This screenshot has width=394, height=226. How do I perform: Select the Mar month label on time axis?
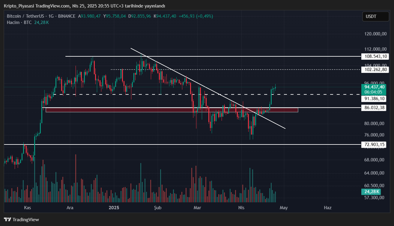click(x=197, y=207)
